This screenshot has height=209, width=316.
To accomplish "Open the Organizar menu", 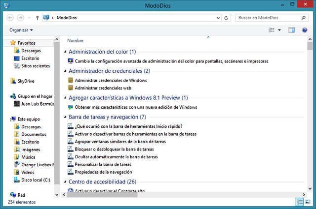I will point(21,30).
